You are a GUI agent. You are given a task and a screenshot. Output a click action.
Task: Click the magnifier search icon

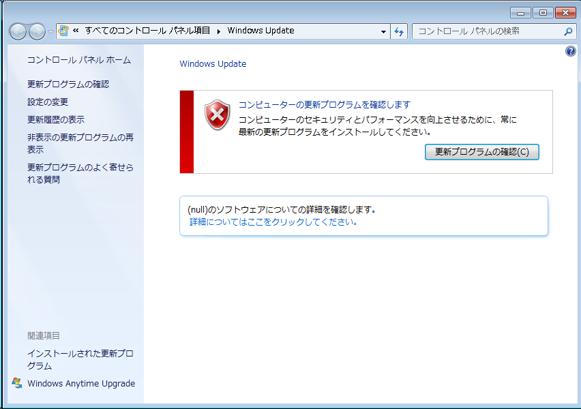point(568,32)
